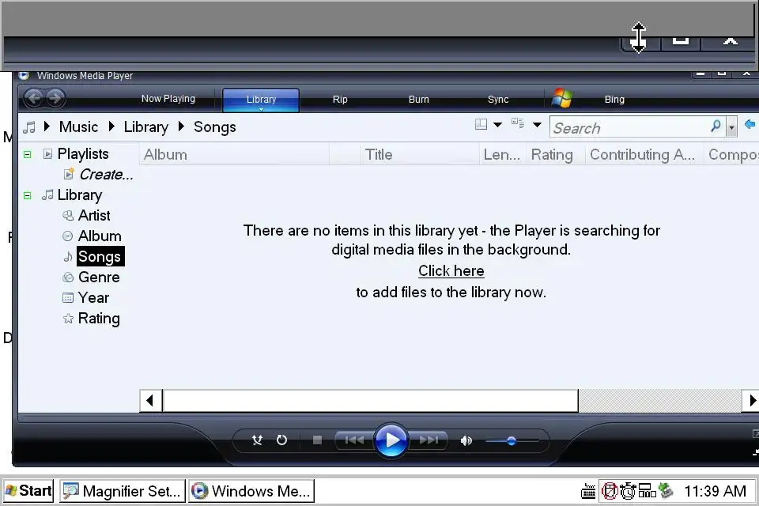Viewport: 759px width, 506px height.
Task: Select Rating in the library tree
Action: [x=99, y=319]
